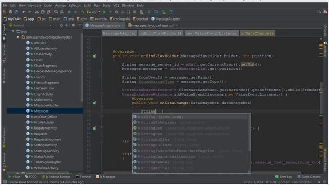
Task: Choose StringIndexOutOfBoundsException completion entry
Action: click(x=190, y=151)
